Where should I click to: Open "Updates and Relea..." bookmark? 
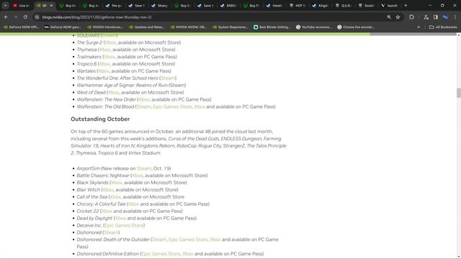click(146, 27)
